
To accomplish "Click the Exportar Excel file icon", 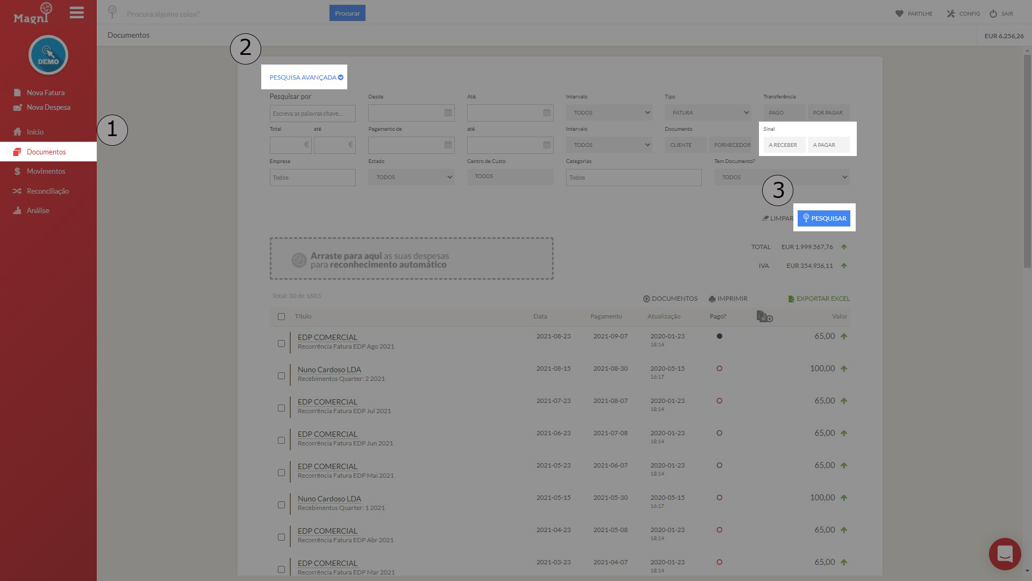I will pos(791,299).
